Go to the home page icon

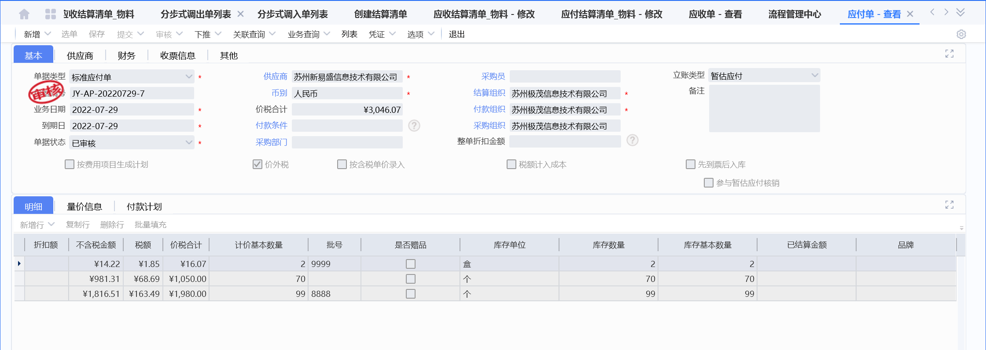point(24,14)
